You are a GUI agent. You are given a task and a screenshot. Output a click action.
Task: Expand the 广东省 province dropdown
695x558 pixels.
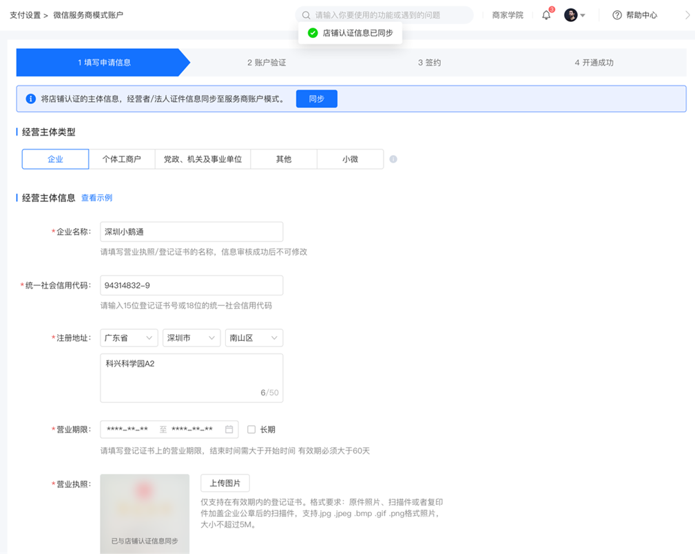129,338
